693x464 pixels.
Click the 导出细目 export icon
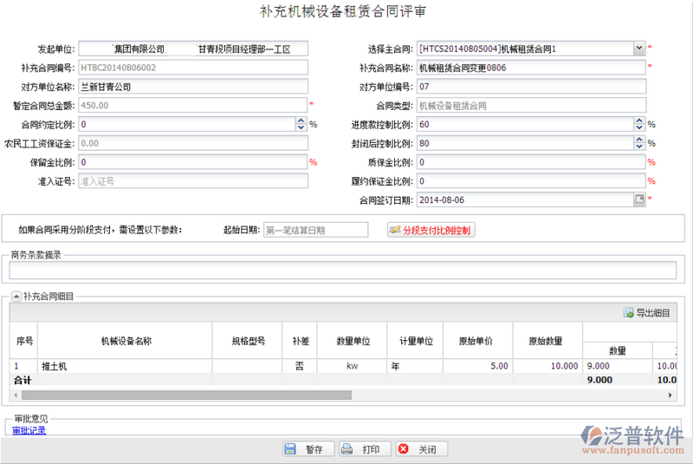646,313
